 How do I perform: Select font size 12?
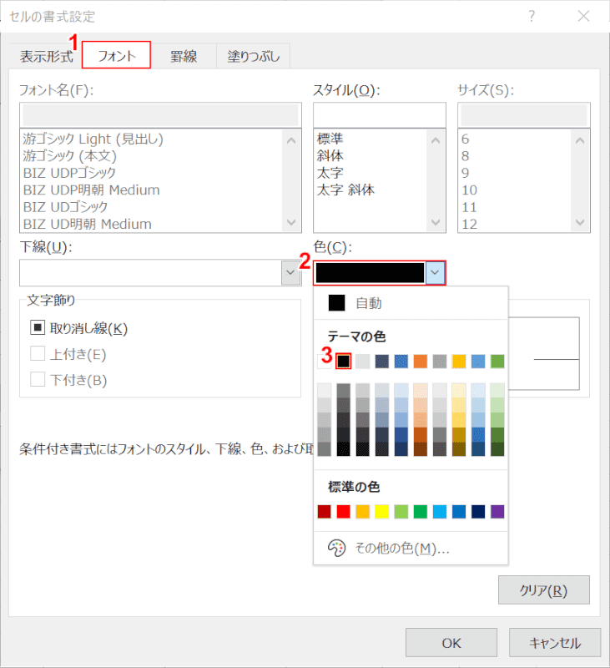pos(470,224)
